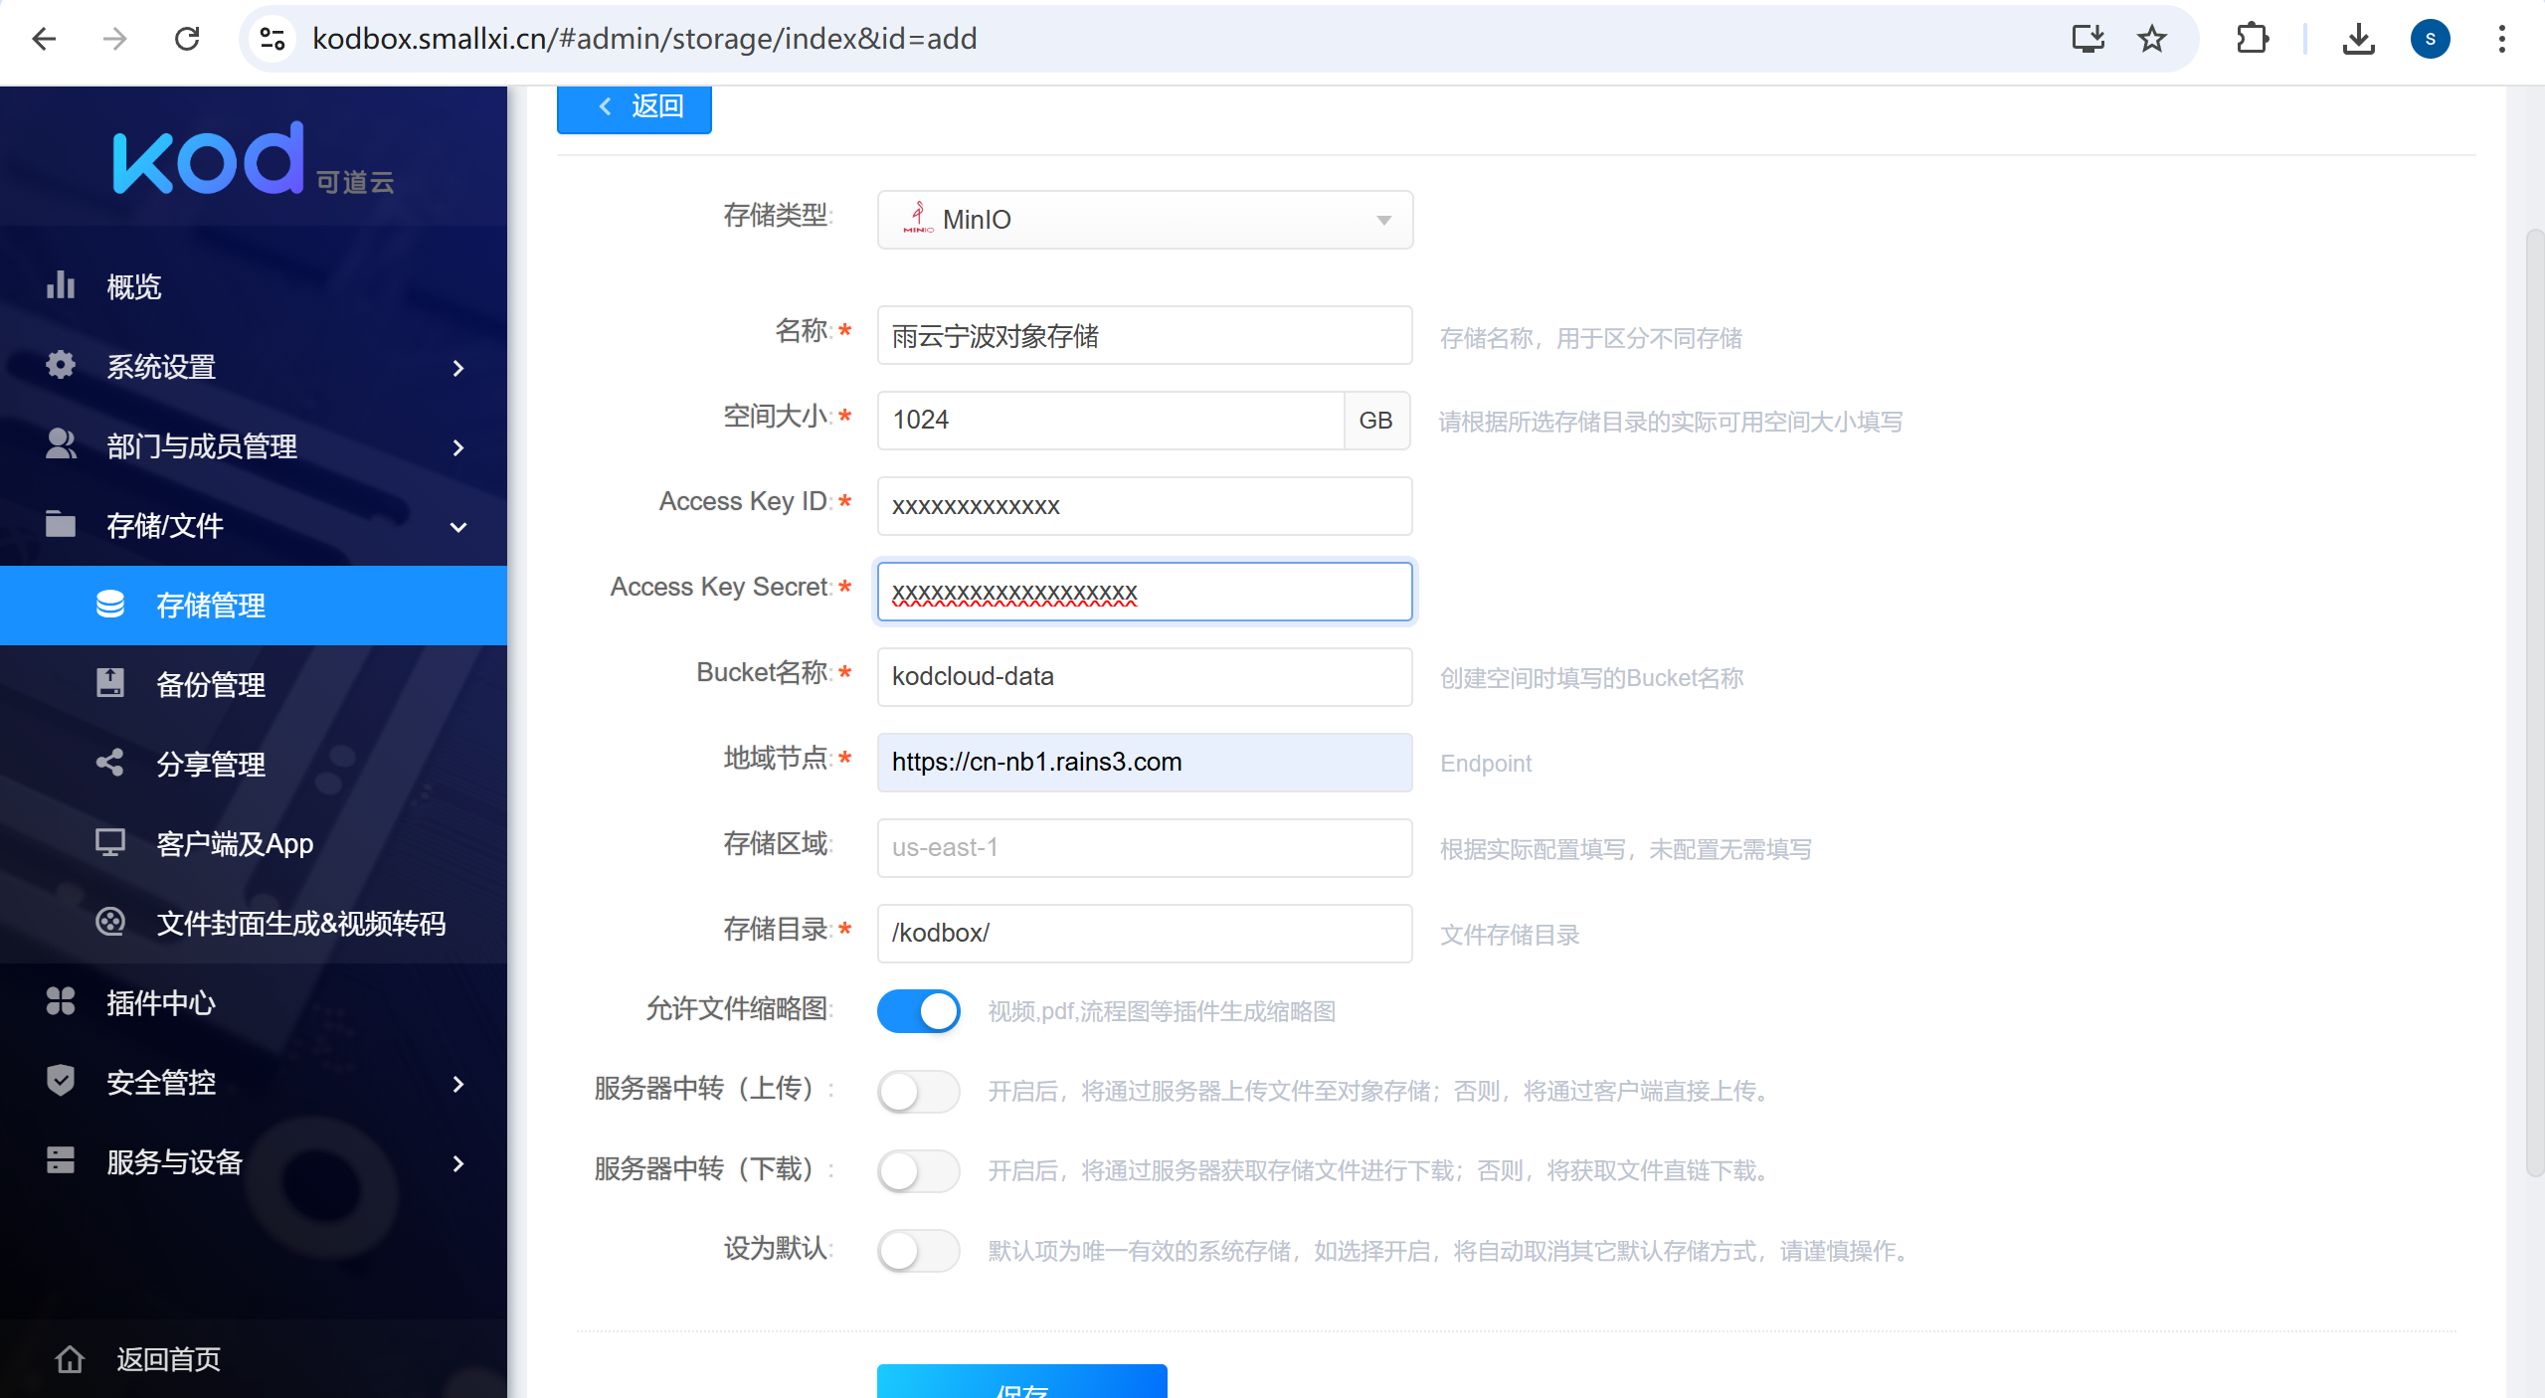2545x1398 pixels.
Task: Click the 空间大小 1024 field
Action: 1111,421
